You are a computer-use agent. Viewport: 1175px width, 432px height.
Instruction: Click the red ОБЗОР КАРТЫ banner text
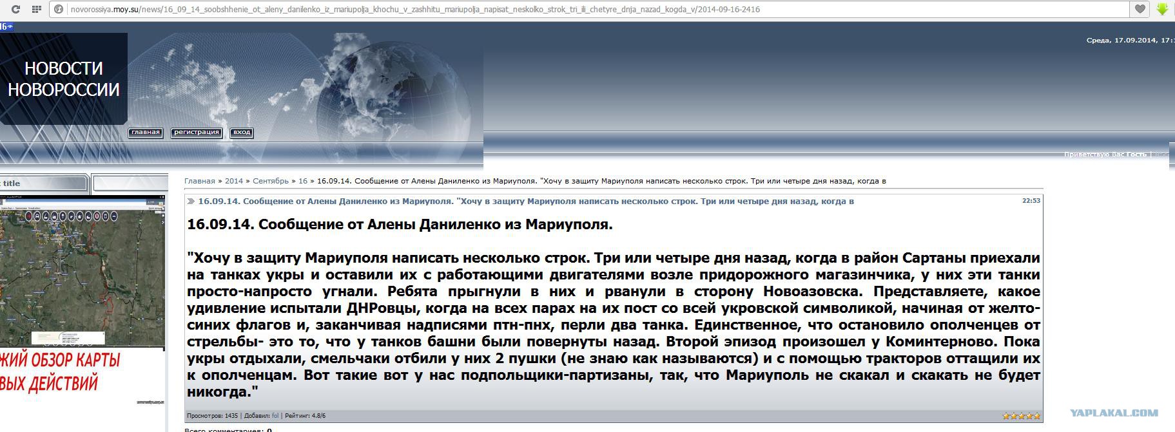click(61, 371)
